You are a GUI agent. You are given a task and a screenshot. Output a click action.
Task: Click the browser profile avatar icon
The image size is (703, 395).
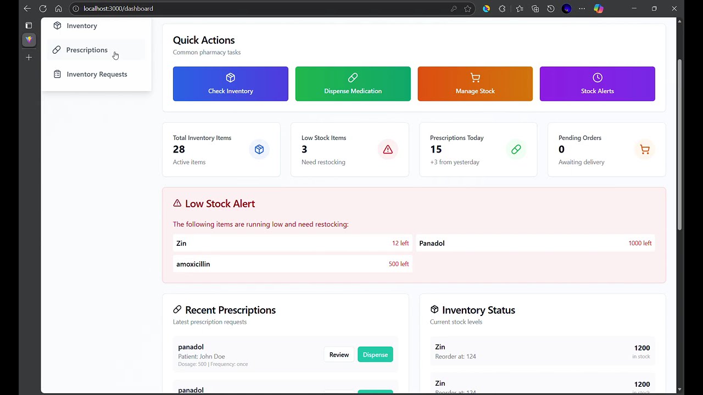567,9
